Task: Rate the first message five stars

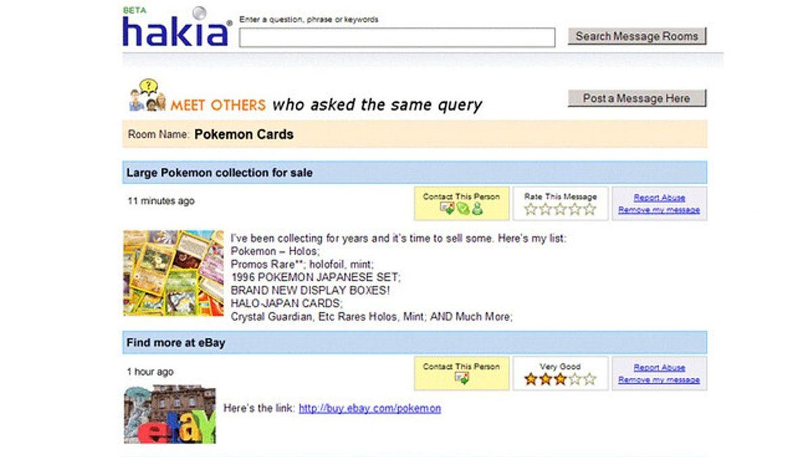Action: click(x=590, y=209)
